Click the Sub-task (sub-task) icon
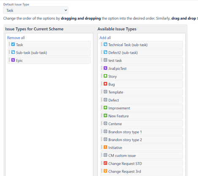The image size is (198, 176). [x=13, y=52]
